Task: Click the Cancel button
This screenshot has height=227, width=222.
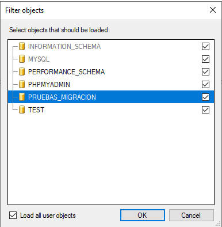Action: click(x=191, y=215)
